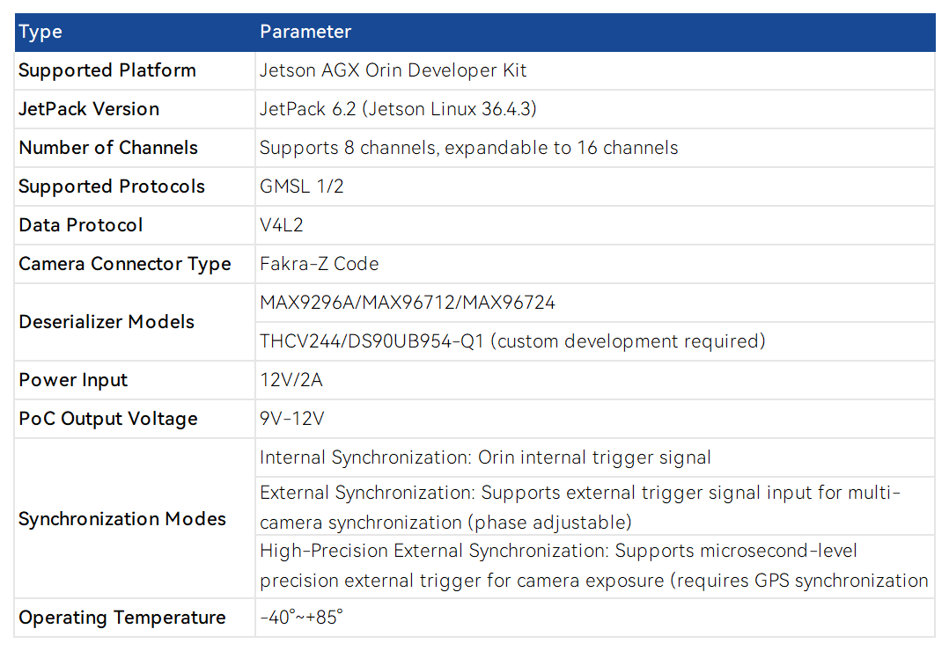Select the "Synchronization Modes" row label

point(122,519)
